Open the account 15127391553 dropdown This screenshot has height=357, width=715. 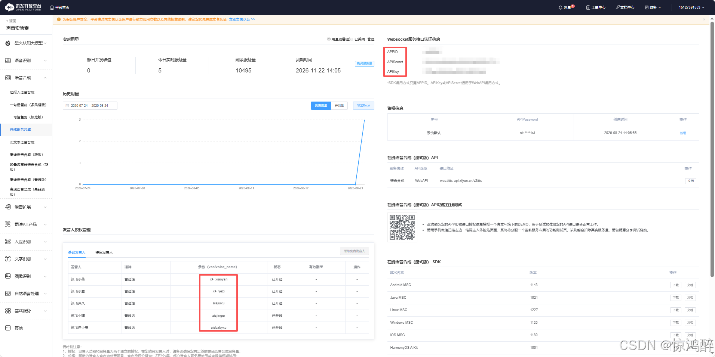point(692,7)
